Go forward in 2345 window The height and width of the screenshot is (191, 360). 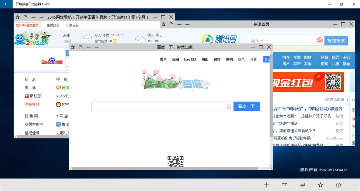point(41,17)
